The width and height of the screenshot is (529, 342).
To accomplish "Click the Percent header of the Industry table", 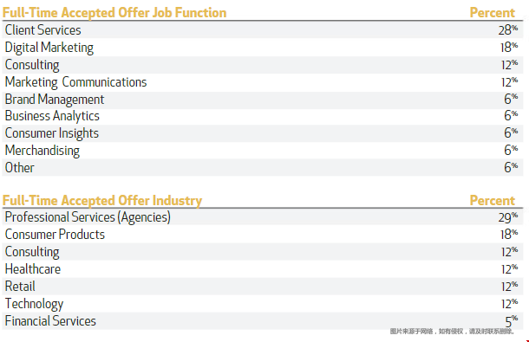I will click(x=493, y=201).
